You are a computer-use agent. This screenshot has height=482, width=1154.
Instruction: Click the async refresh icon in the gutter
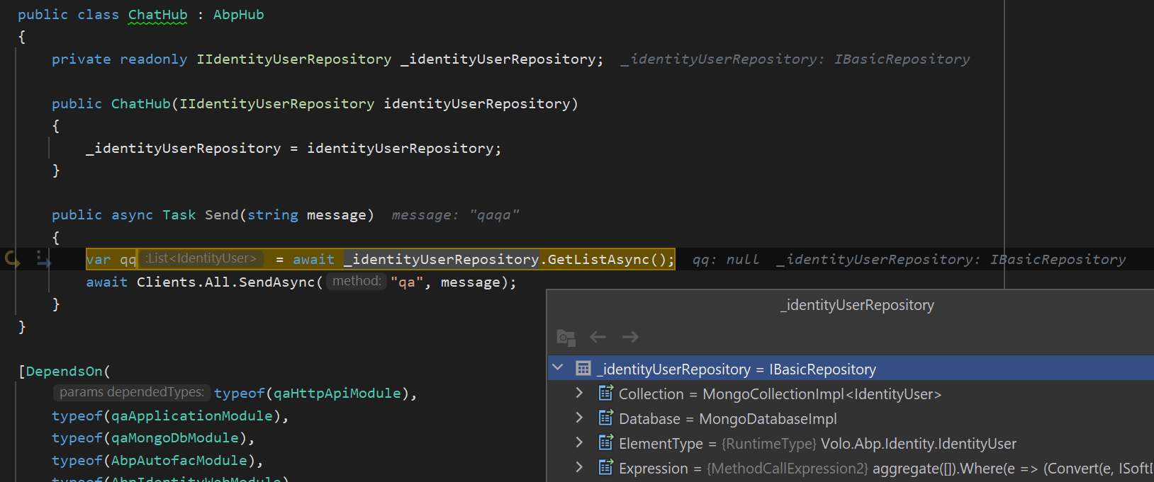(13, 260)
